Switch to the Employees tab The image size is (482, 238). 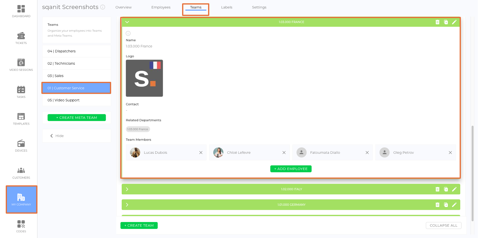161,7
